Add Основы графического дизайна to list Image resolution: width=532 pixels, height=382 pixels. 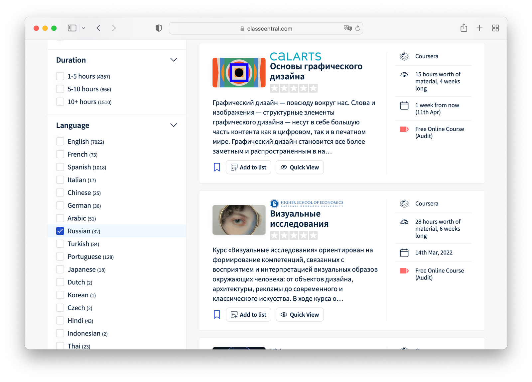(249, 167)
